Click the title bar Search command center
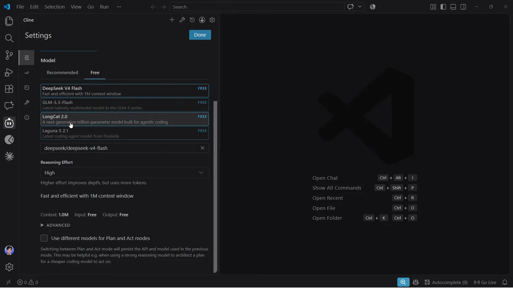This screenshot has width=513, height=288. [x=257, y=7]
